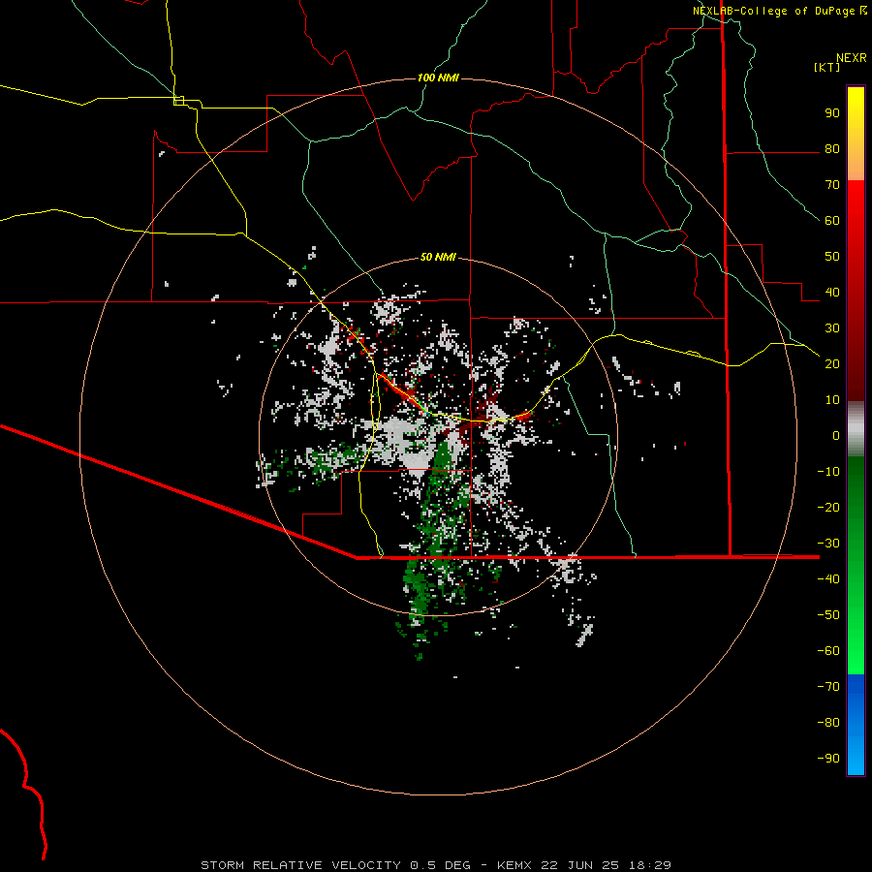The width and height of the screenshot is (872, 872).
Task: Click the [KT] units label
Action: (x=827, y=67)
